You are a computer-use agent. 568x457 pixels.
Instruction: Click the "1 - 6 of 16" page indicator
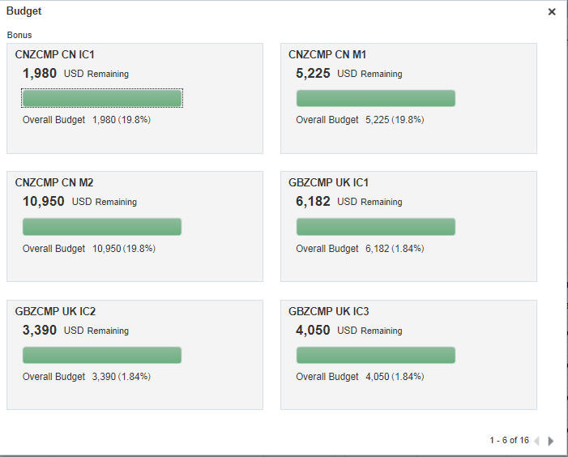point(509,441)
